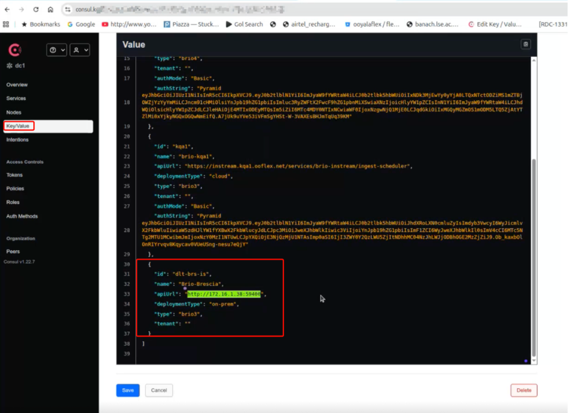Click the "brio-kqa1" name value
Image resolution: width=568 pixels, height=413 pixels.
coord(197,157)
